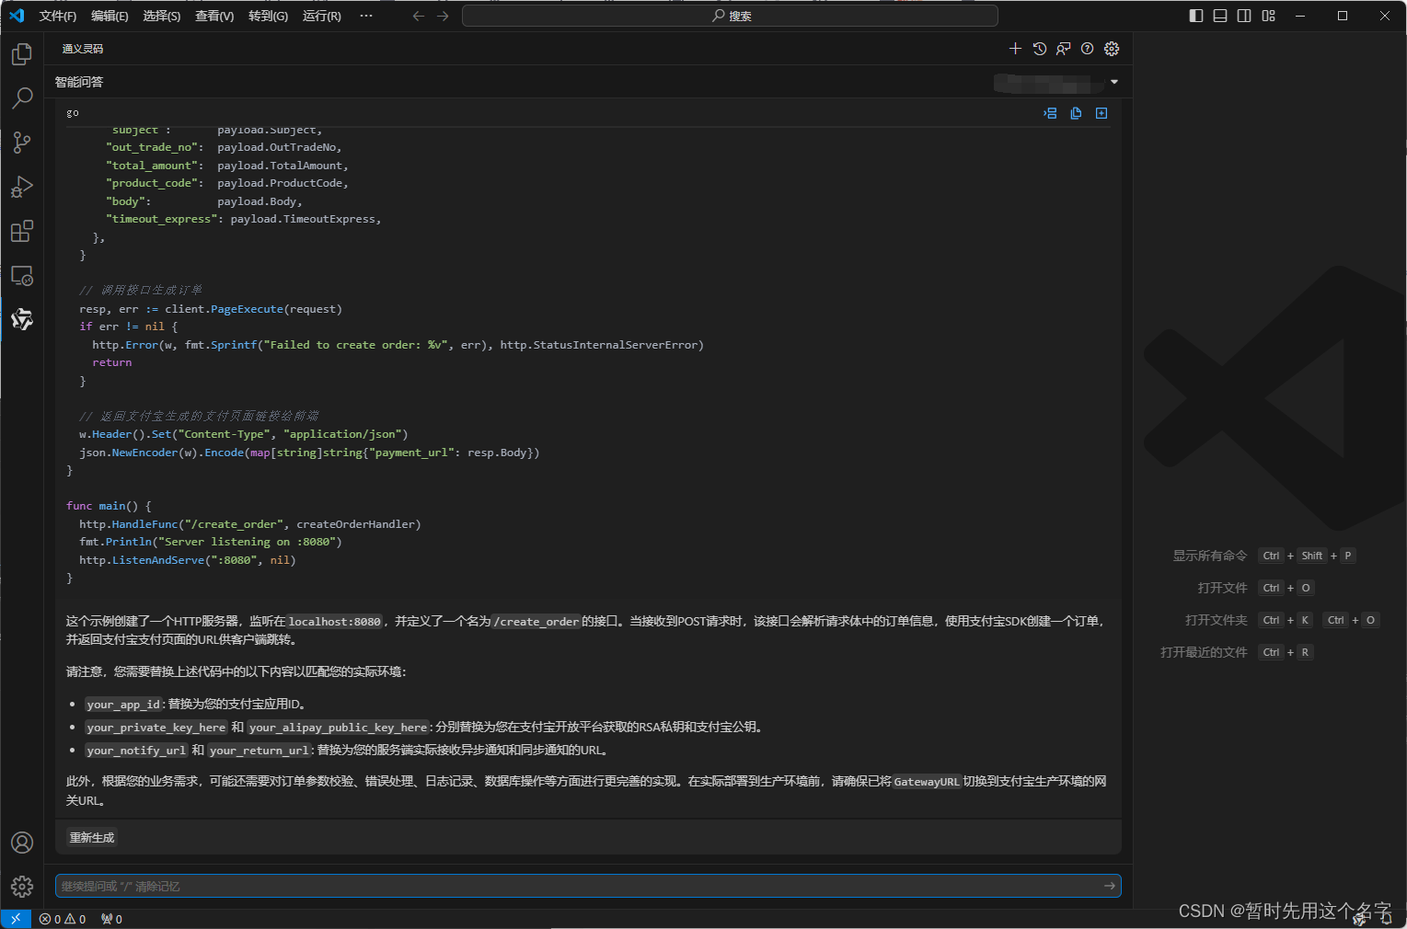This screenshot has width=1407, height=929.
Task: Open Run and Debug view
Action: coord(22,187)
